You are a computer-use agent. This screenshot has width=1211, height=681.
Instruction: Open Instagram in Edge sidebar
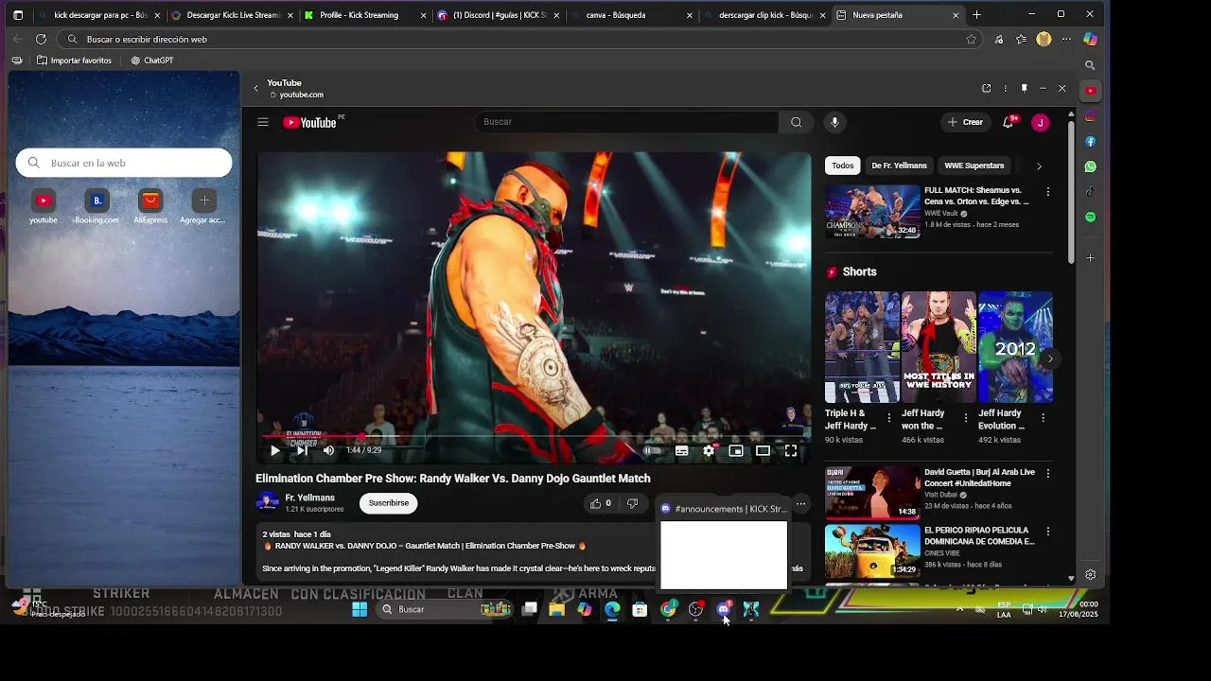(1090, 116)
